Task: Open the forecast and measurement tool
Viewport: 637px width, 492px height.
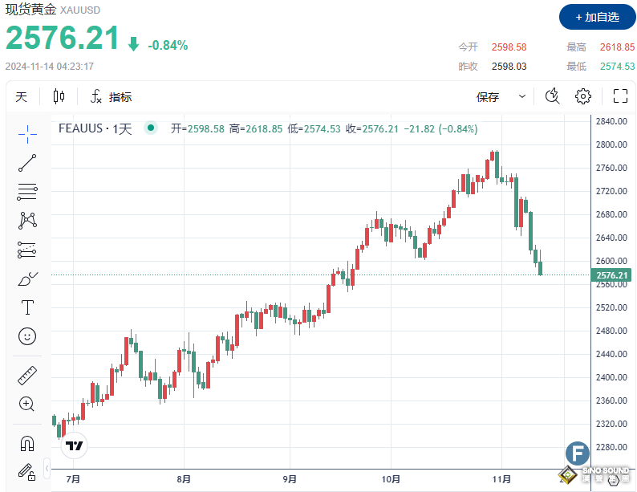Action: pos(27,250)
